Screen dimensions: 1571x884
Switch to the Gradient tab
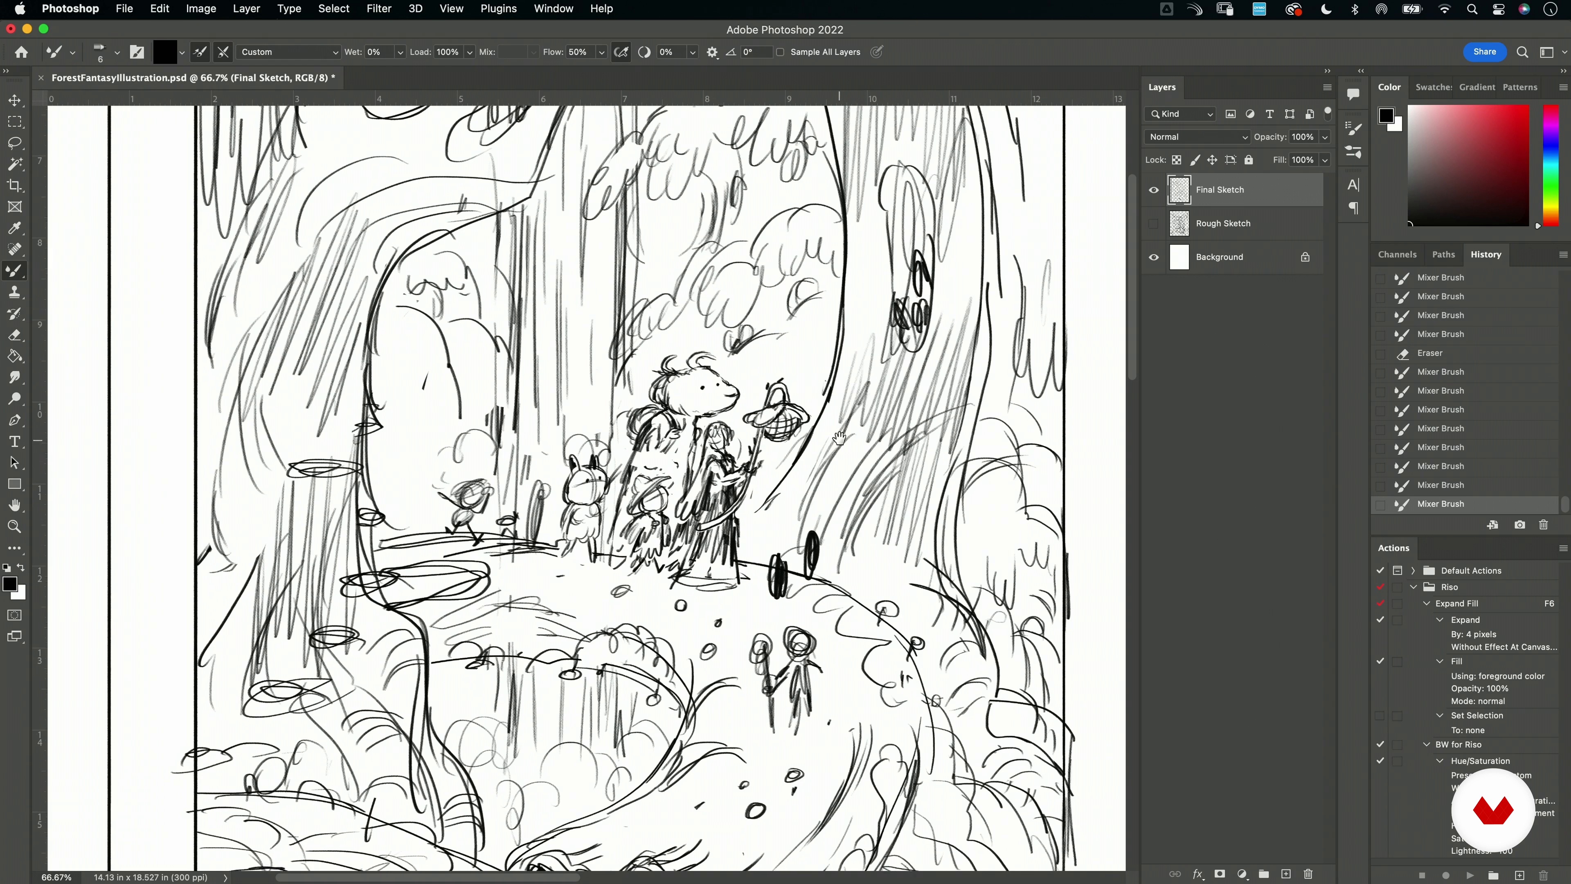1476,87
